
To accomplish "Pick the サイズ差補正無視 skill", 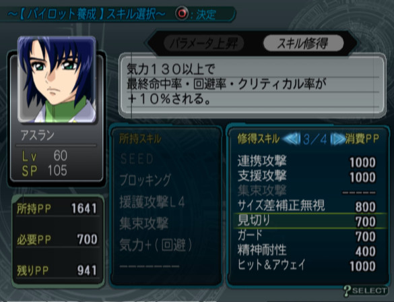I will click(306, 206).
